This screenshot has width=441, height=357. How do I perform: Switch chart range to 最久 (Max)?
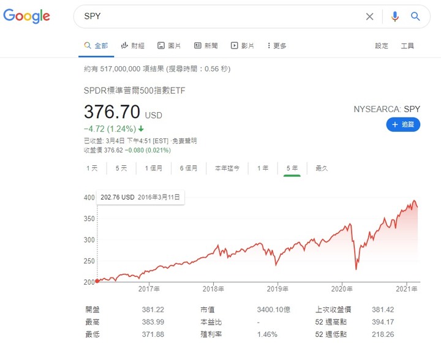pos(322,168)
